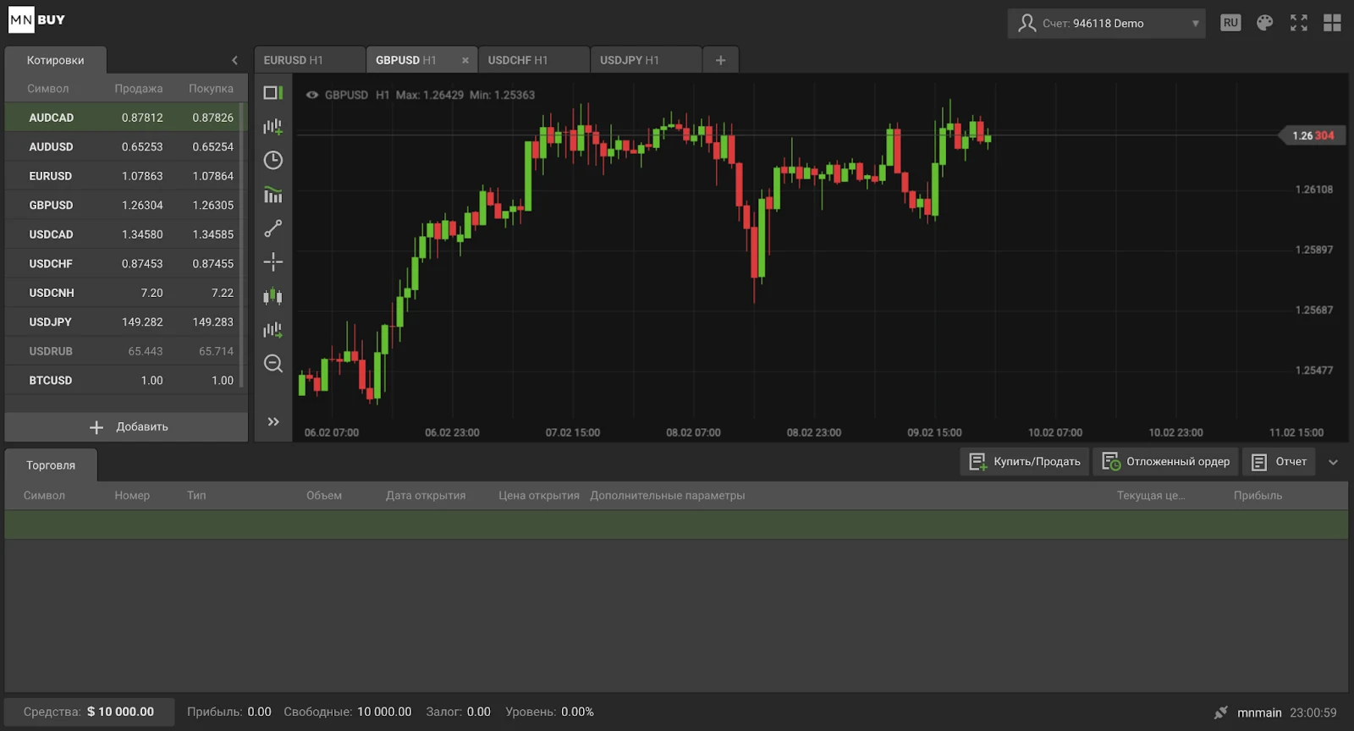Switch to the USDCHF H1 tab
The image size is (1354, 731).
click(533, 60)
